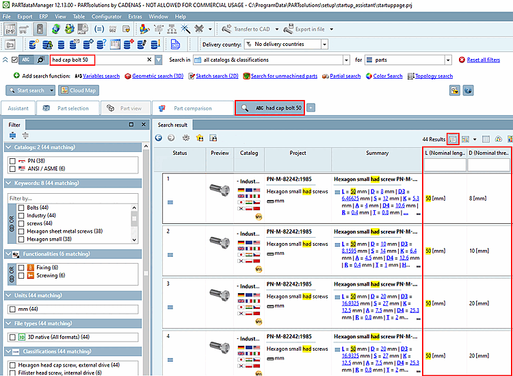The image size is (513, 376).
Task: Click the Geometric search (3D) link
Action: (x=158, y=76)
